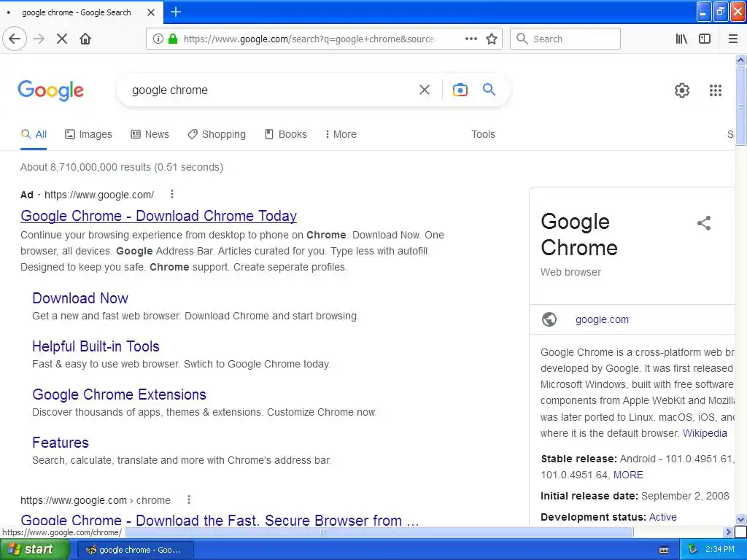
Task: Click the globe icon beside google.com
Action: coord(549,319)
